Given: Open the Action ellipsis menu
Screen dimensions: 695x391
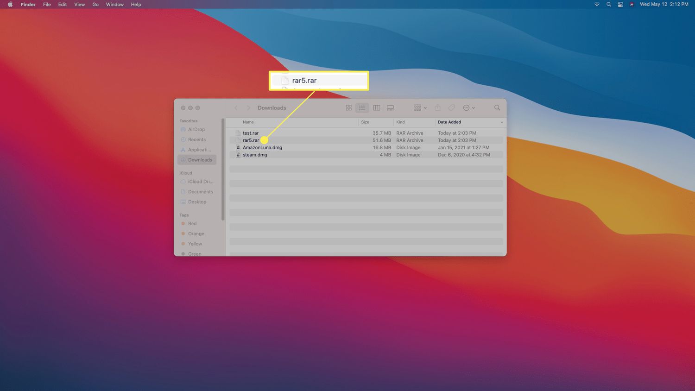Looking at the screenshot, I should [469, 108].
